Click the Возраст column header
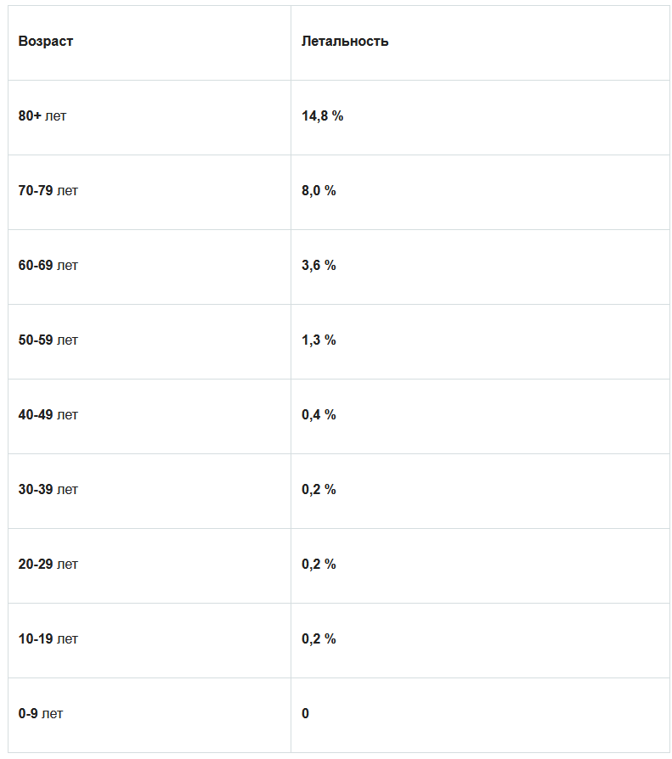The image size is (672, 759). pos(46,42)
